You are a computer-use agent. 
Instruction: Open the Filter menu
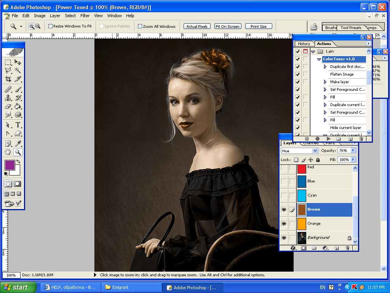click(85, 16)
